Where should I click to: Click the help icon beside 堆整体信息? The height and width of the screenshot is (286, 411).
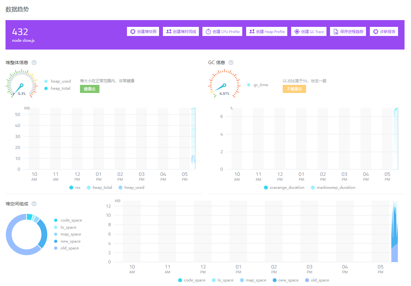point(34,63)
